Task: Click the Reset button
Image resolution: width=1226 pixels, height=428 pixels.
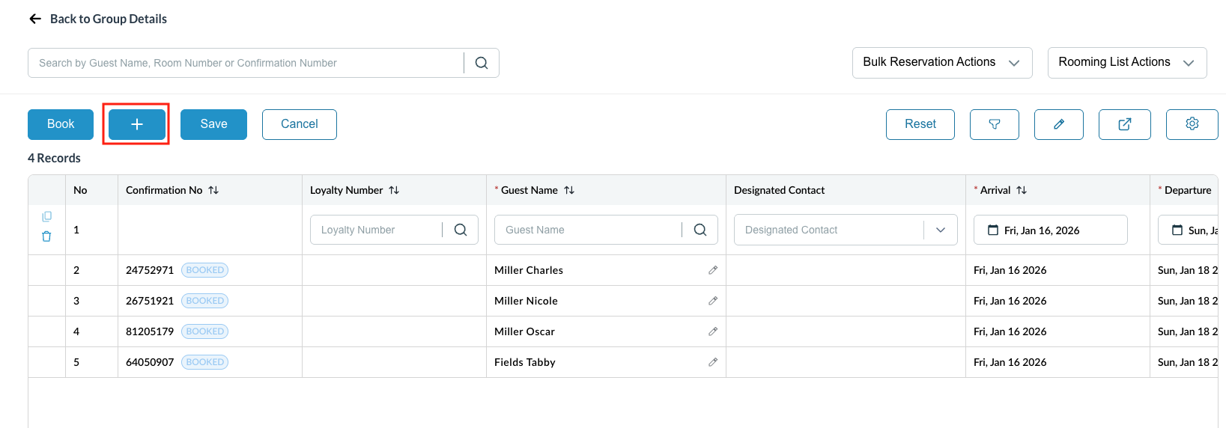Action: click(920, 124)
